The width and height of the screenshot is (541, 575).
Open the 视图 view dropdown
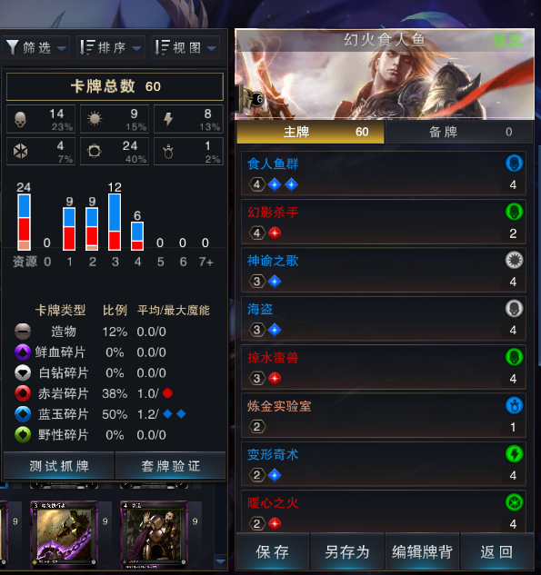[185, 47]
